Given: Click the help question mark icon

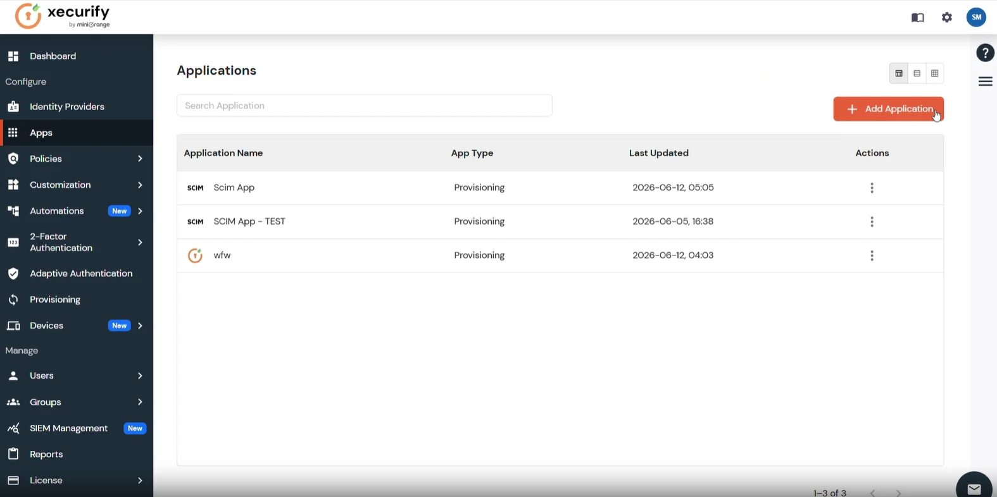Looking at the screenshot, I should coord(985,53).
